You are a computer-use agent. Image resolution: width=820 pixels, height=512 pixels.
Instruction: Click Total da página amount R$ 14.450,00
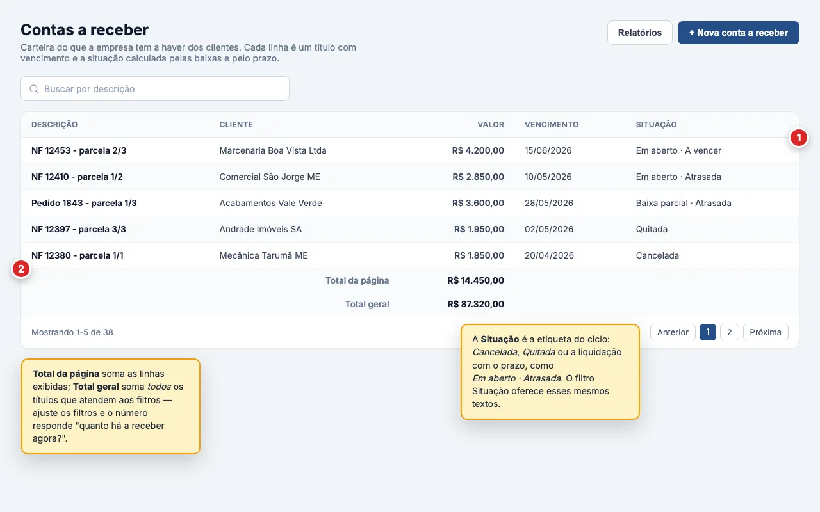(x=476, y=280)
